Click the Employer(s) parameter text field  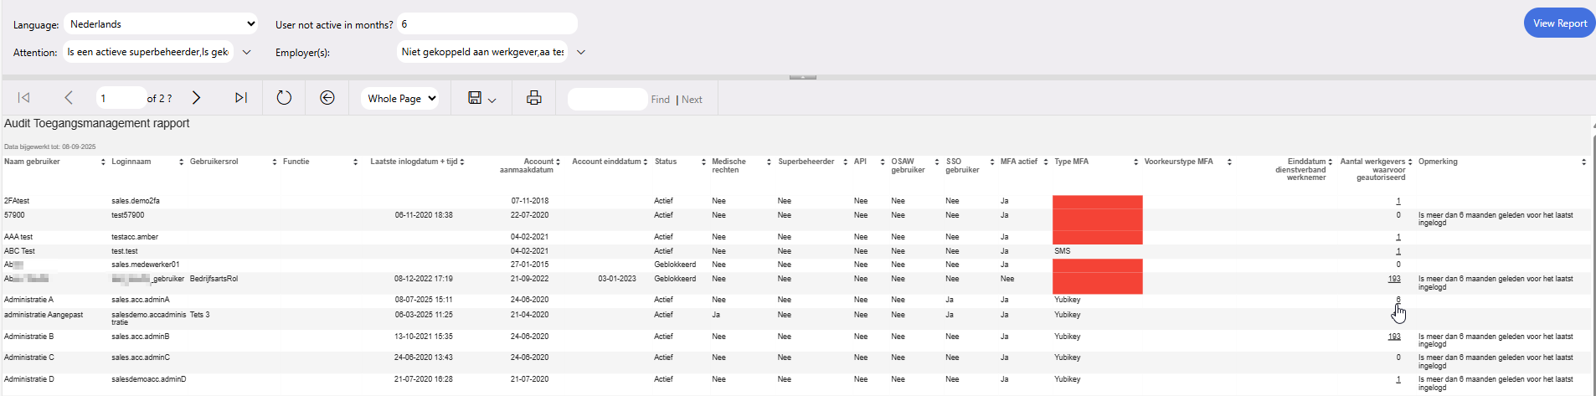tap(482, 52)
